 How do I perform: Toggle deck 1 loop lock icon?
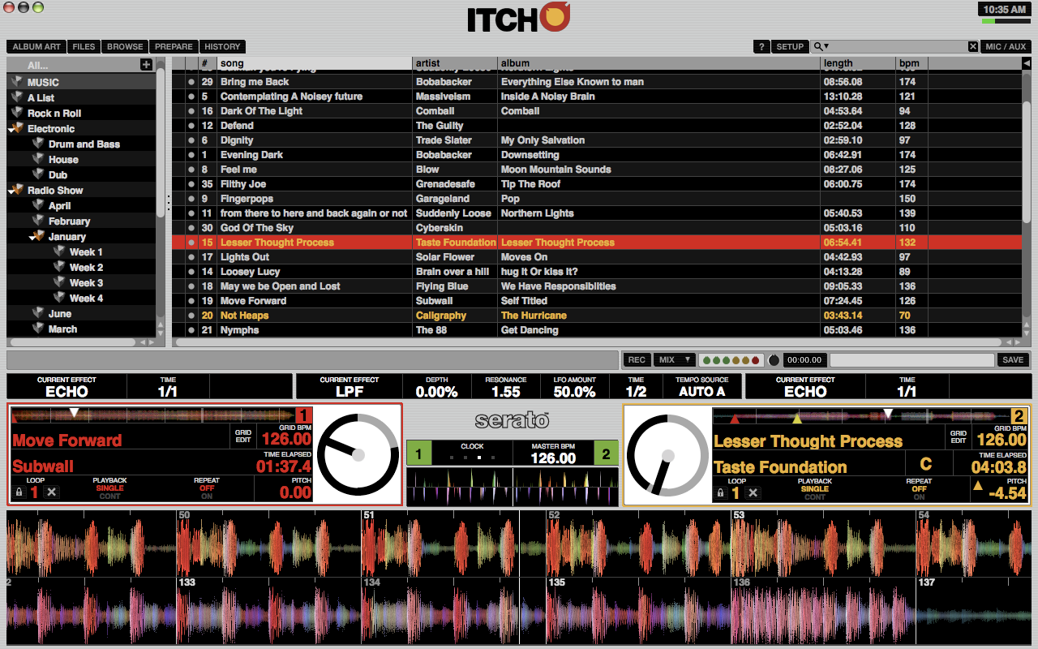19,492
